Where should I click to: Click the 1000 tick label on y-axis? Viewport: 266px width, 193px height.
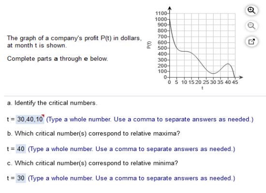point(161,19)
